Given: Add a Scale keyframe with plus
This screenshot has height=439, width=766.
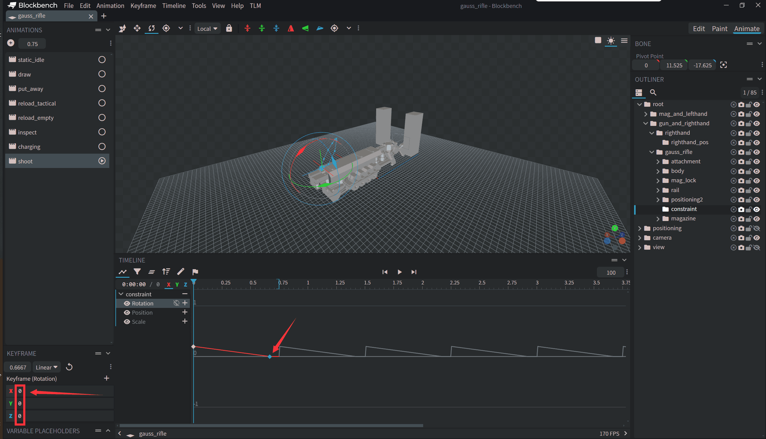Looking at the screenshot, I should point(185,321).
